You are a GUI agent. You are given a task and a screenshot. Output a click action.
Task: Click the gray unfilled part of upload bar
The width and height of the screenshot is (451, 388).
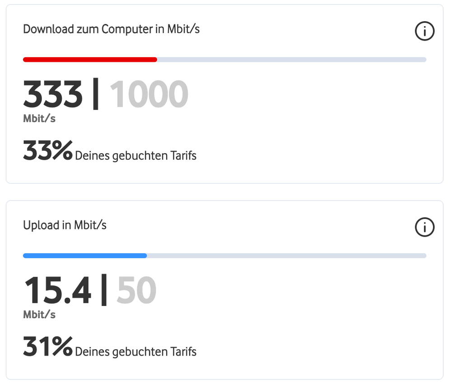click(286, 256)
